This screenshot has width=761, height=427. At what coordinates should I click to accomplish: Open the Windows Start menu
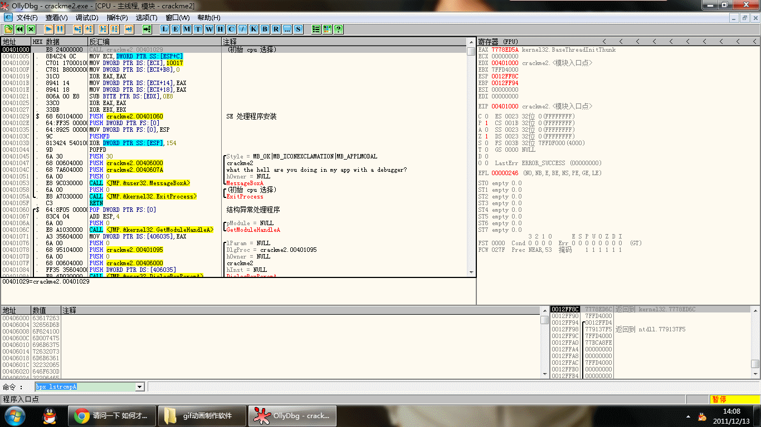[x=14, y=415]
